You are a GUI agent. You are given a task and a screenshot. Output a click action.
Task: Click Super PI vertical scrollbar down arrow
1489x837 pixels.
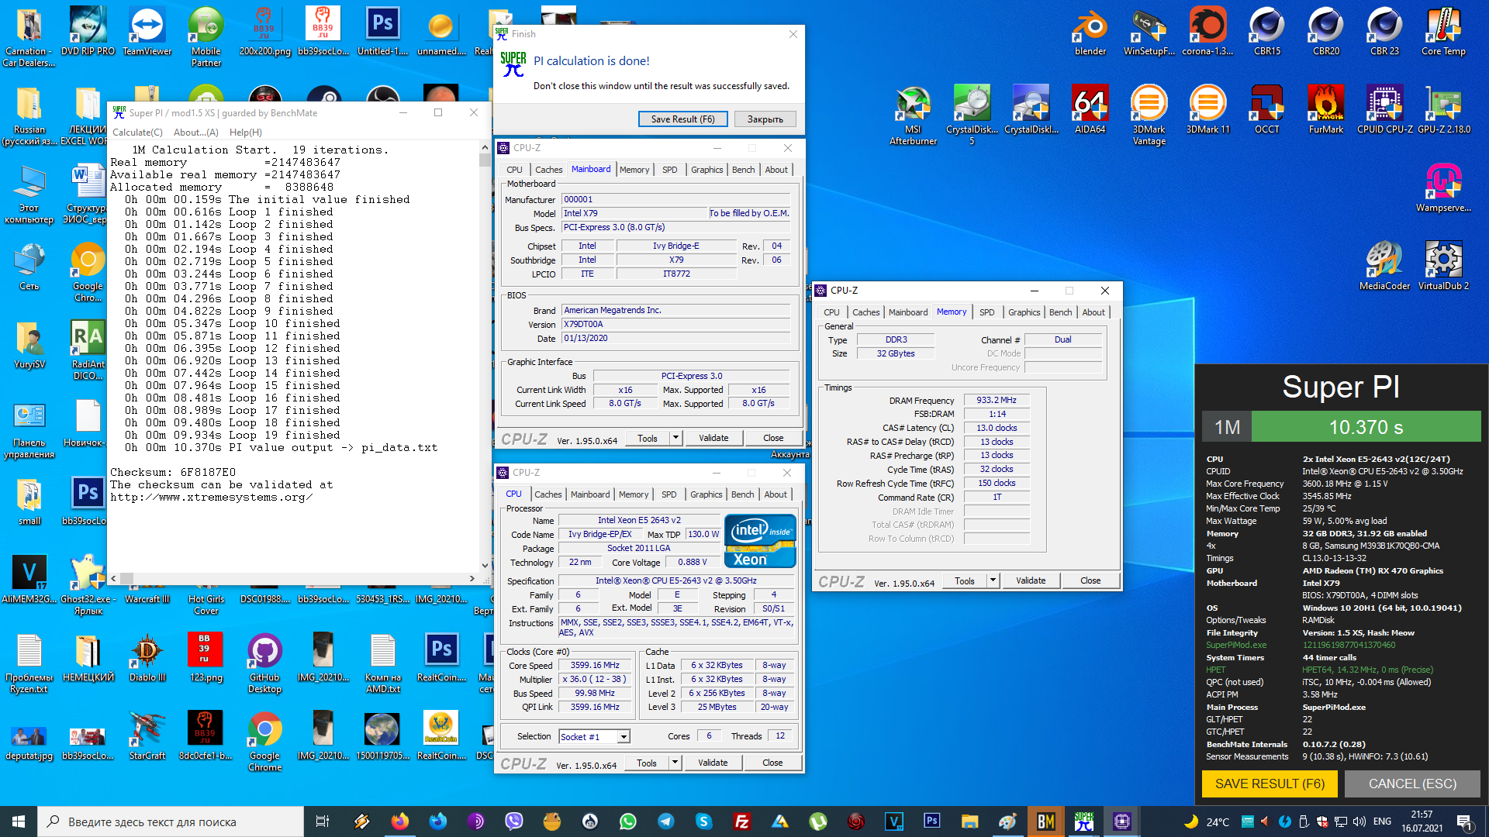[485, 565]
